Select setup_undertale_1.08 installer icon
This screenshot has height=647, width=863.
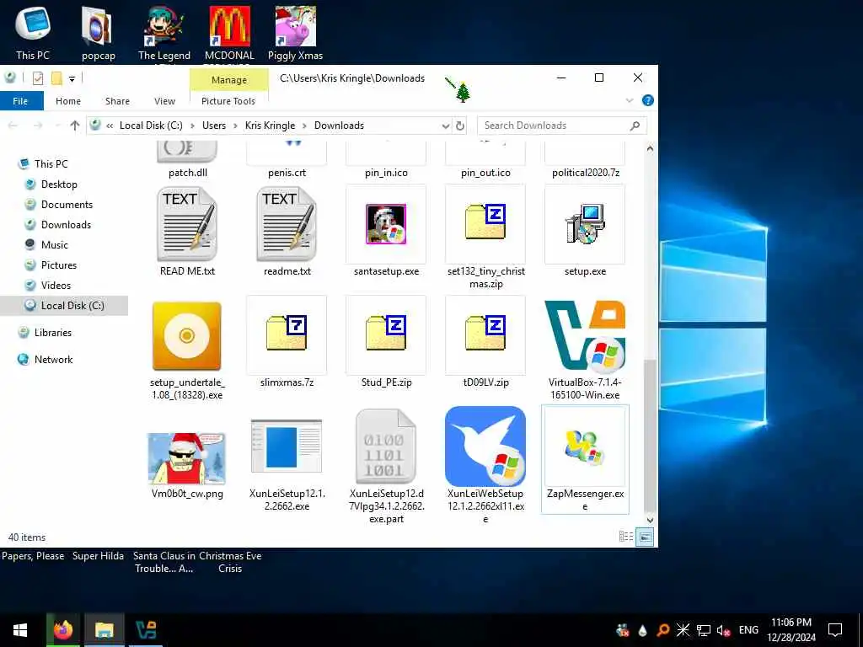pos(186,336)
